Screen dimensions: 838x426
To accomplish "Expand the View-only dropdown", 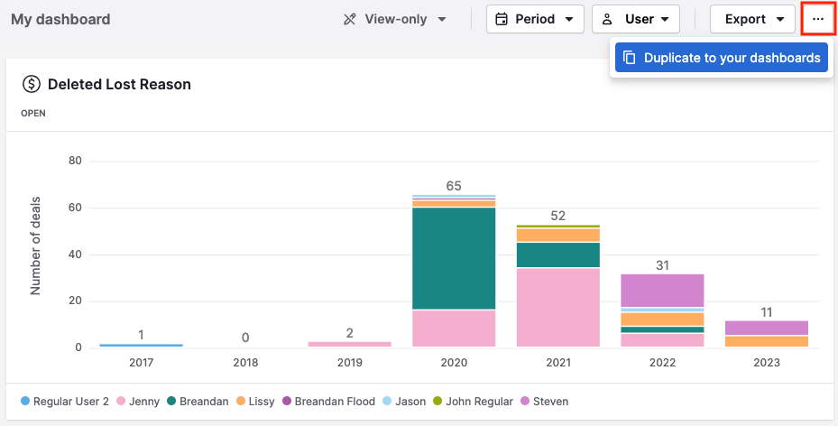I will [x=442, y=19].
